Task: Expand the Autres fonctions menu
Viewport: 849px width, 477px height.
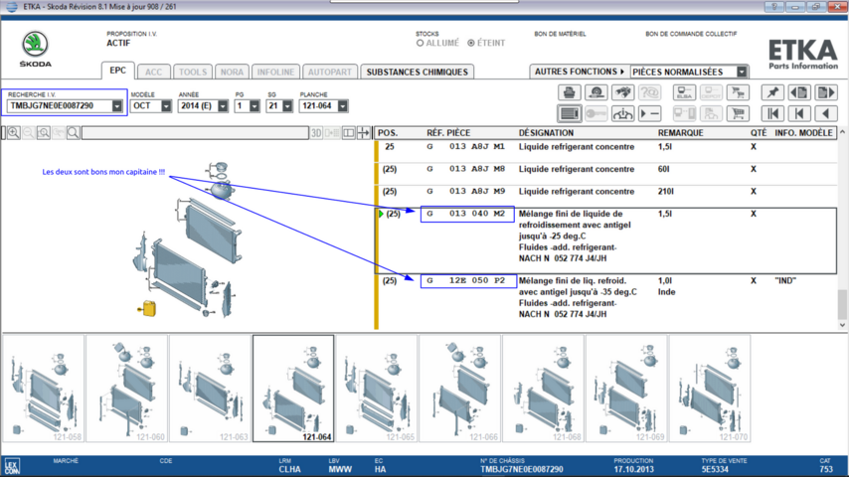Action: [580, 72]
